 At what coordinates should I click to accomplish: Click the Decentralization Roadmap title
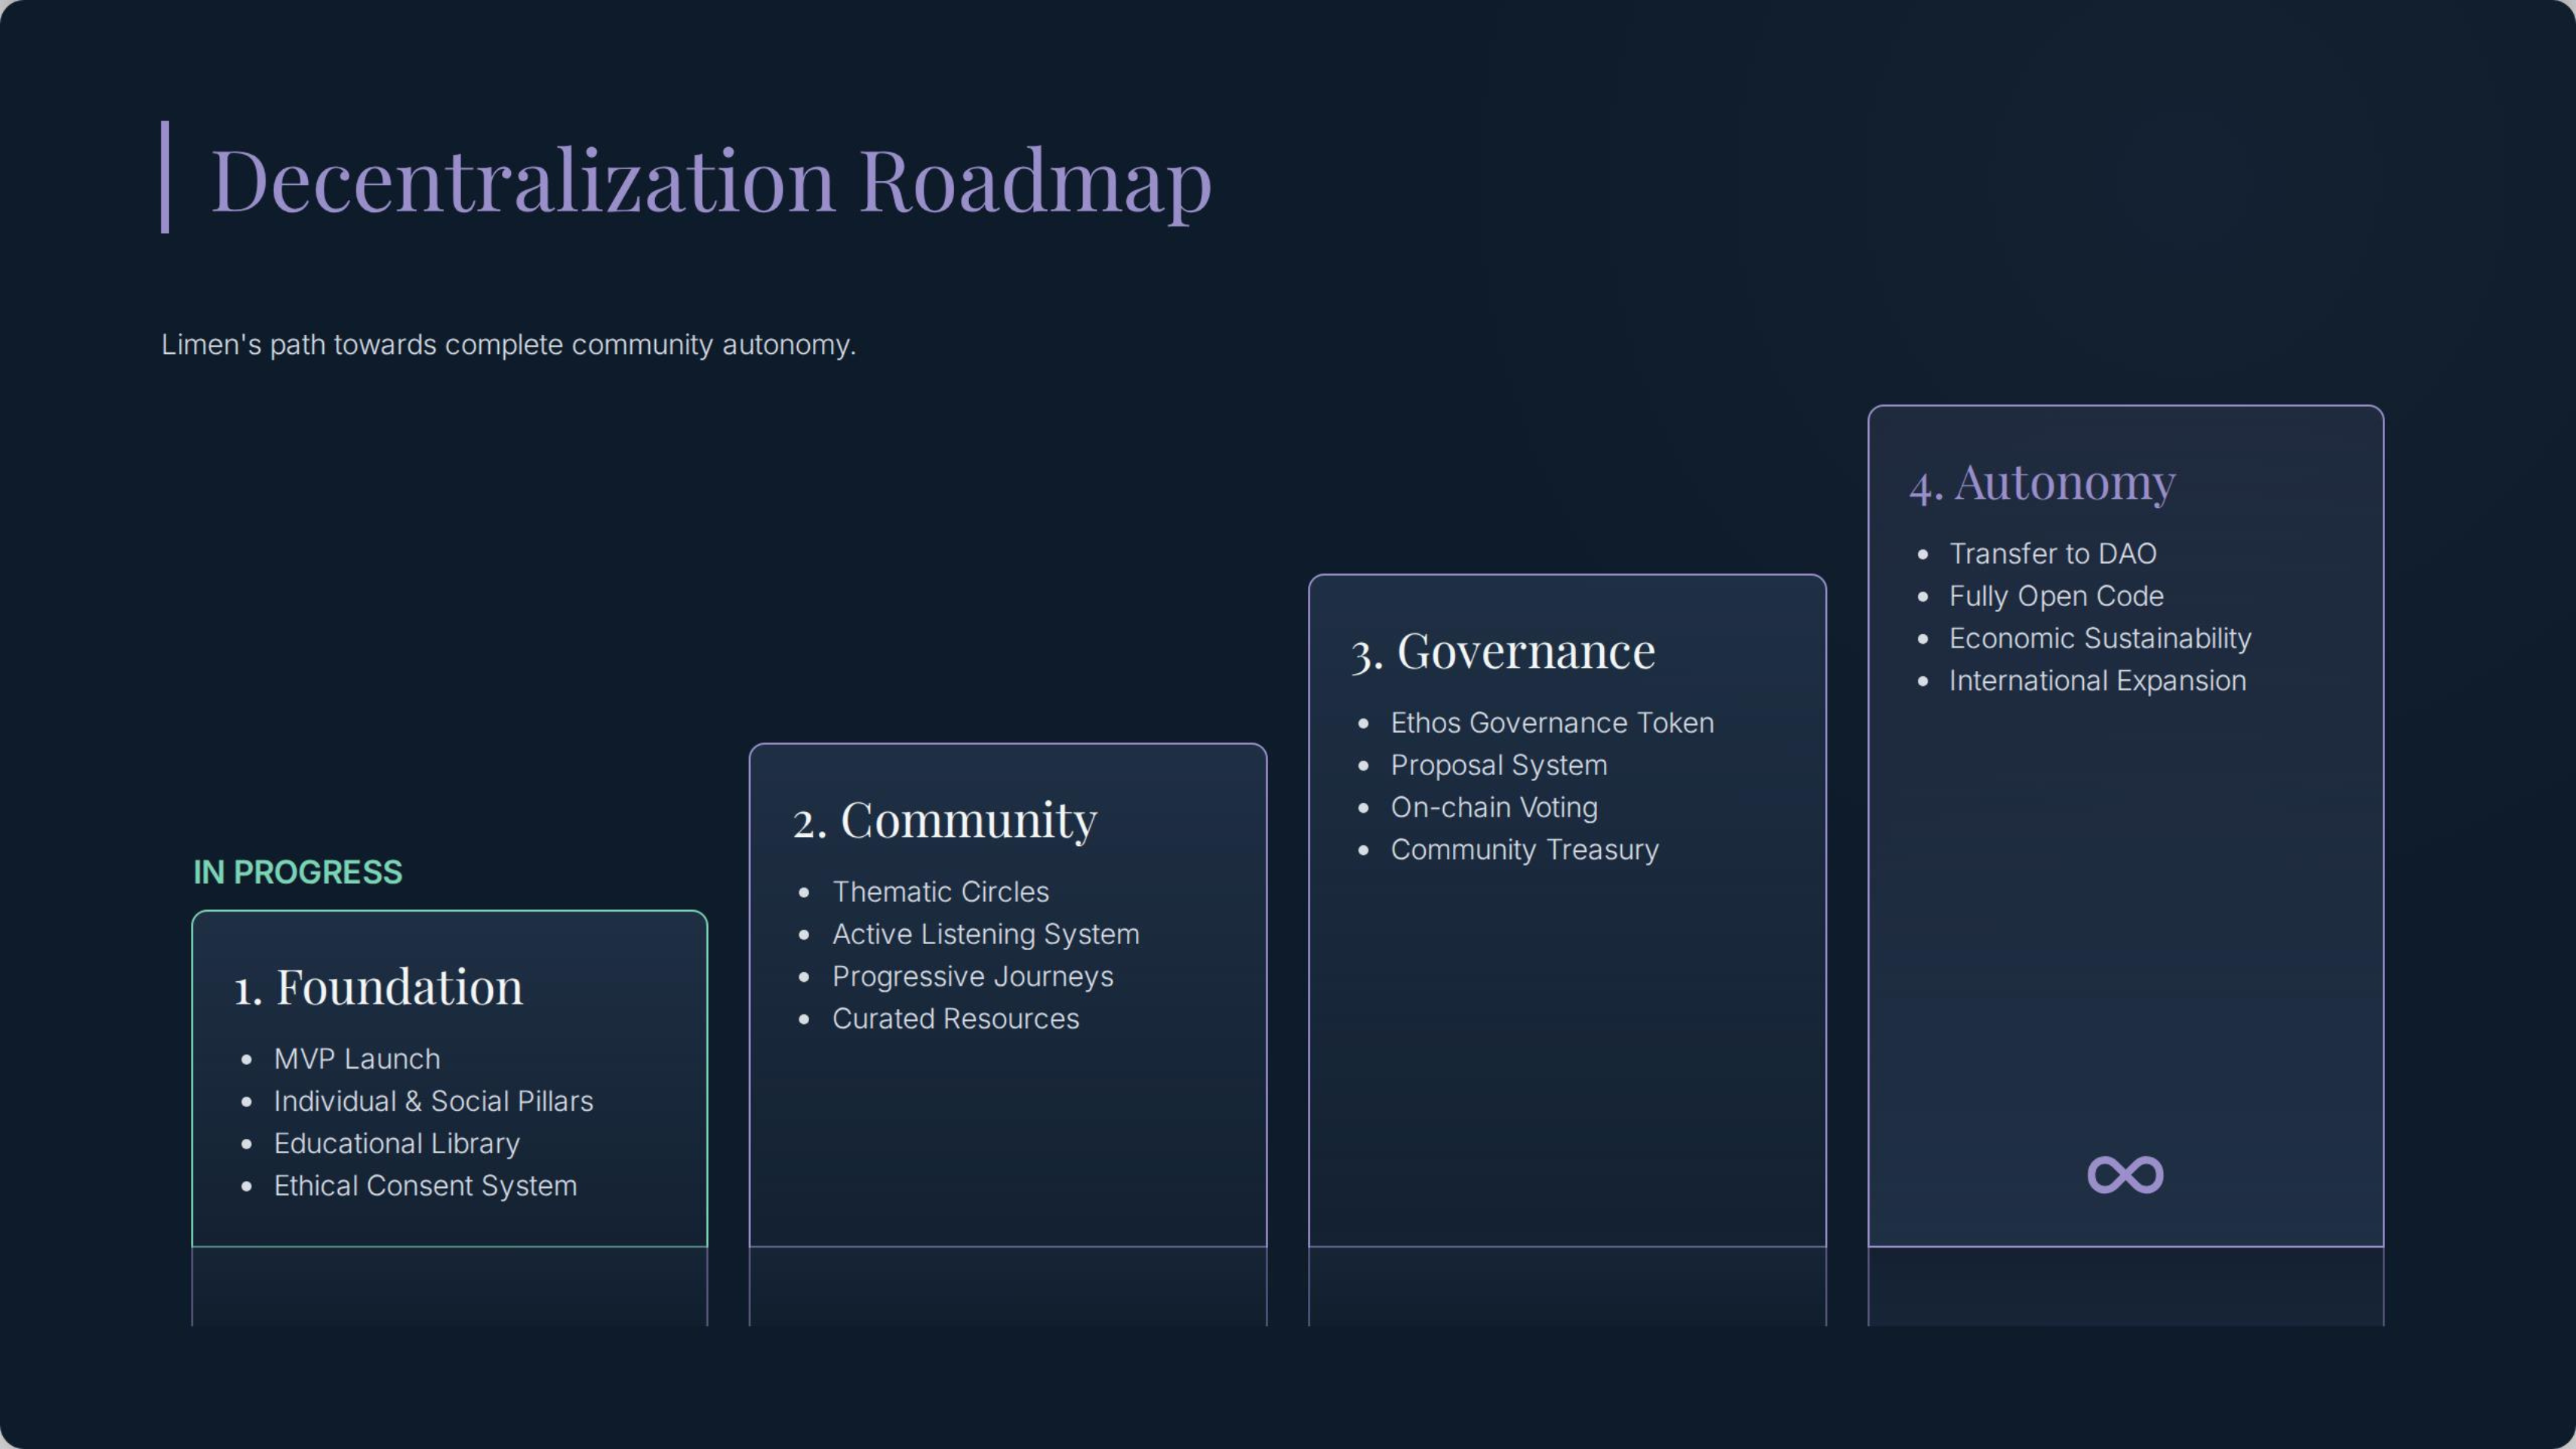click(711, 181)
